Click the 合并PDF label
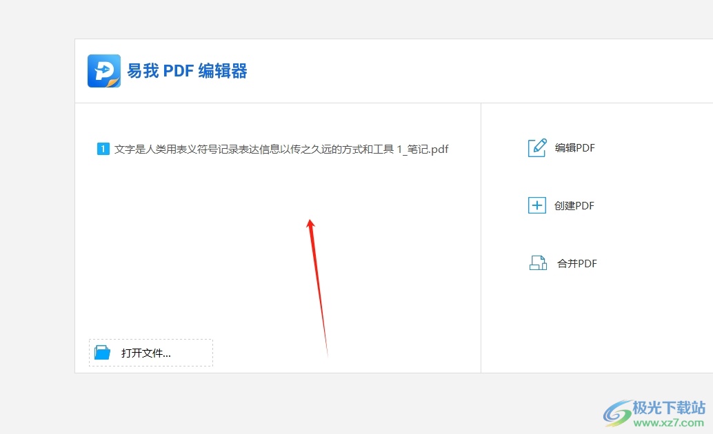 click(577, 264)
